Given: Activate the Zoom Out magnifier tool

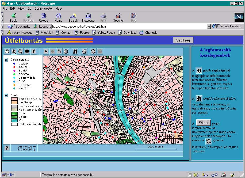Looking at the screenshot, I should point(20,51).
